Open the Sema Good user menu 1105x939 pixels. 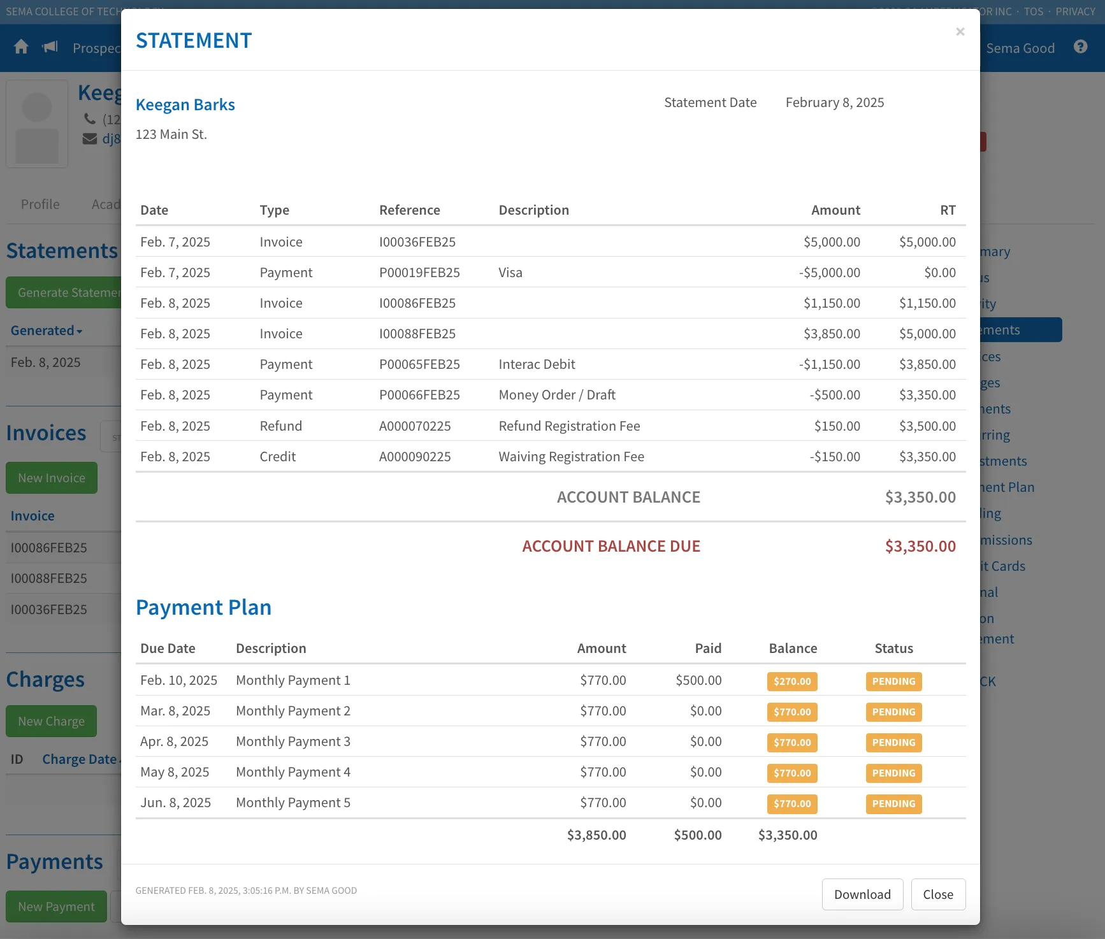coord(1020,48)
